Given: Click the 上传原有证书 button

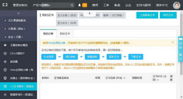Looking at the screenshot, I should [147, 15].
